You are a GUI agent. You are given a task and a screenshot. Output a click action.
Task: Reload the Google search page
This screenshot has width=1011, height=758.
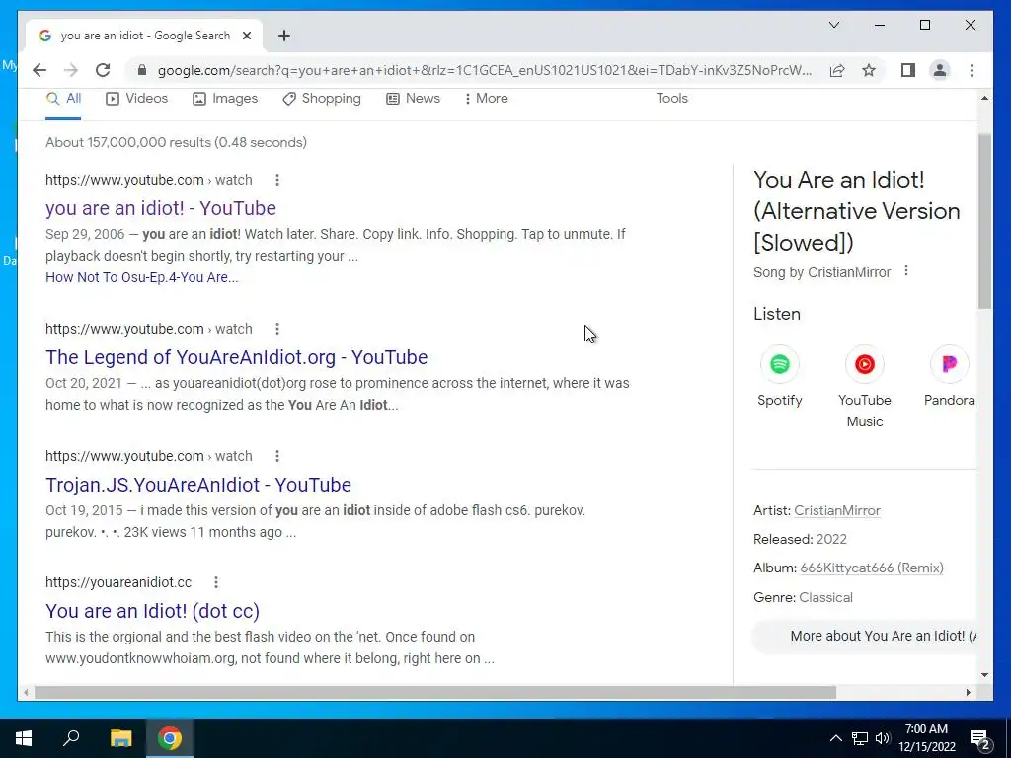point(103,70)
